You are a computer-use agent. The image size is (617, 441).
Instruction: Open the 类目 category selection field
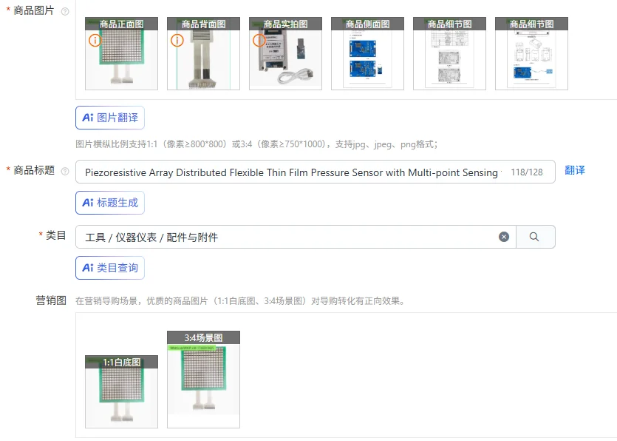pyautogui.click(x=296, y=237)
